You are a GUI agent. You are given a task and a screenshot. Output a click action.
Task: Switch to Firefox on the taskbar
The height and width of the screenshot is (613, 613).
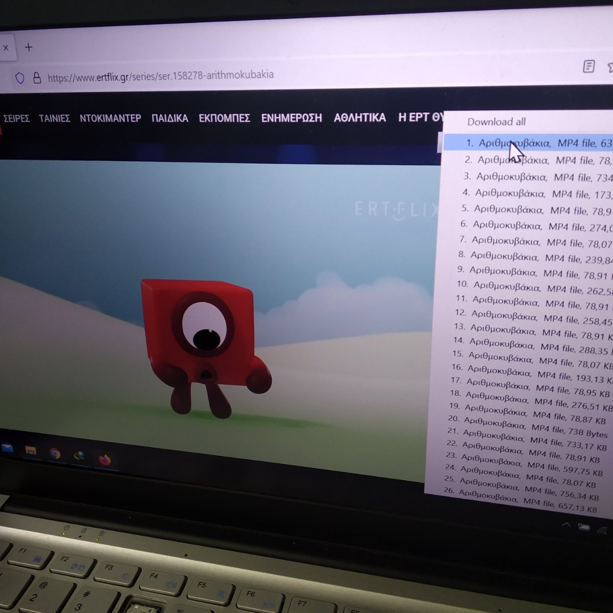coord(105,460)
